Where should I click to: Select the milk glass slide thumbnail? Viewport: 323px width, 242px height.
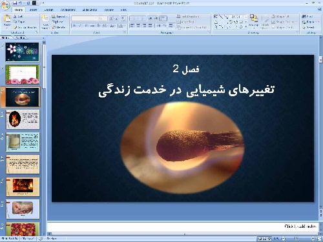(x=23, y=142)
